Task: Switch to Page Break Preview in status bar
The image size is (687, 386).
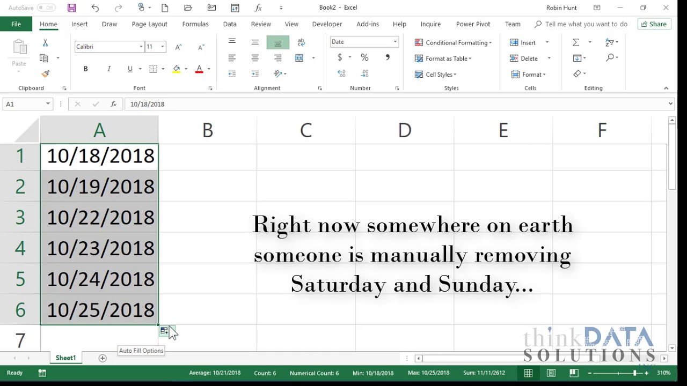Action: [x=574, y=373]
